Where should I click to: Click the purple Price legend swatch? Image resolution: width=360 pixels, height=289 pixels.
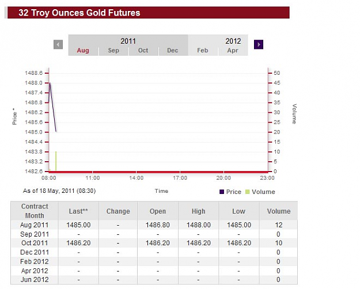pyautogui.click(x=222, y=192)
